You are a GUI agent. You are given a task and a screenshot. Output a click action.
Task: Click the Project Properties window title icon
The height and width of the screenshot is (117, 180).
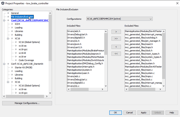click(3, 3)
